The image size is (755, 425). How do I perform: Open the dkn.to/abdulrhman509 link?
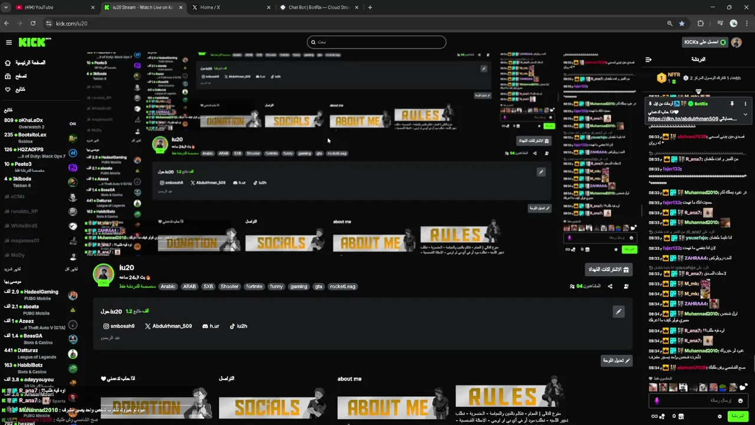click(x=683, y=119)
